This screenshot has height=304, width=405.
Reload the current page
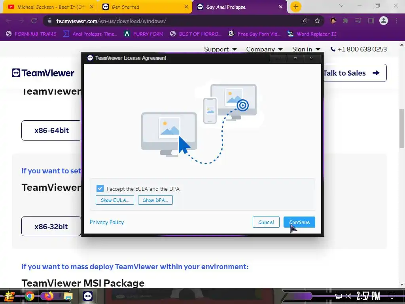[x=34, y=21]
